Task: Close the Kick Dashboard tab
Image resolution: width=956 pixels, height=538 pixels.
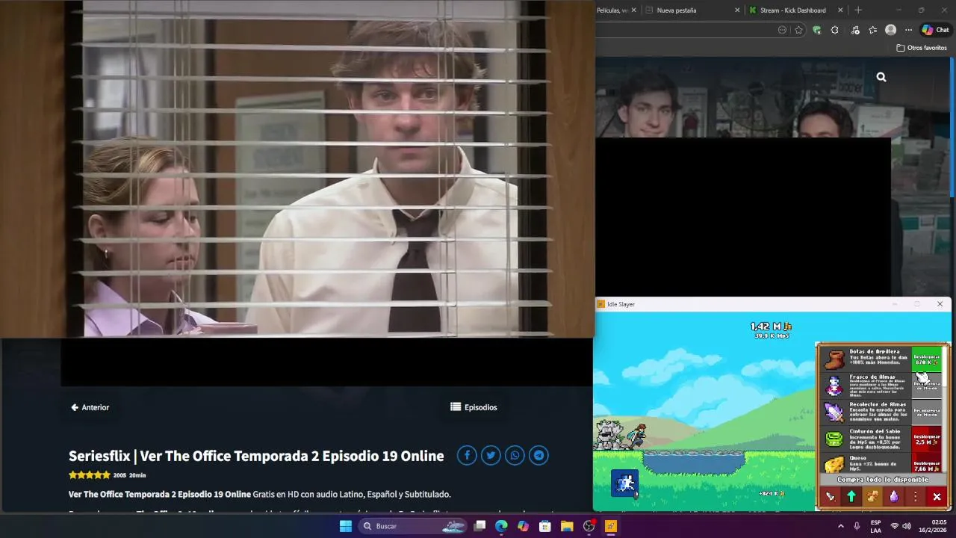Action: 840,10
